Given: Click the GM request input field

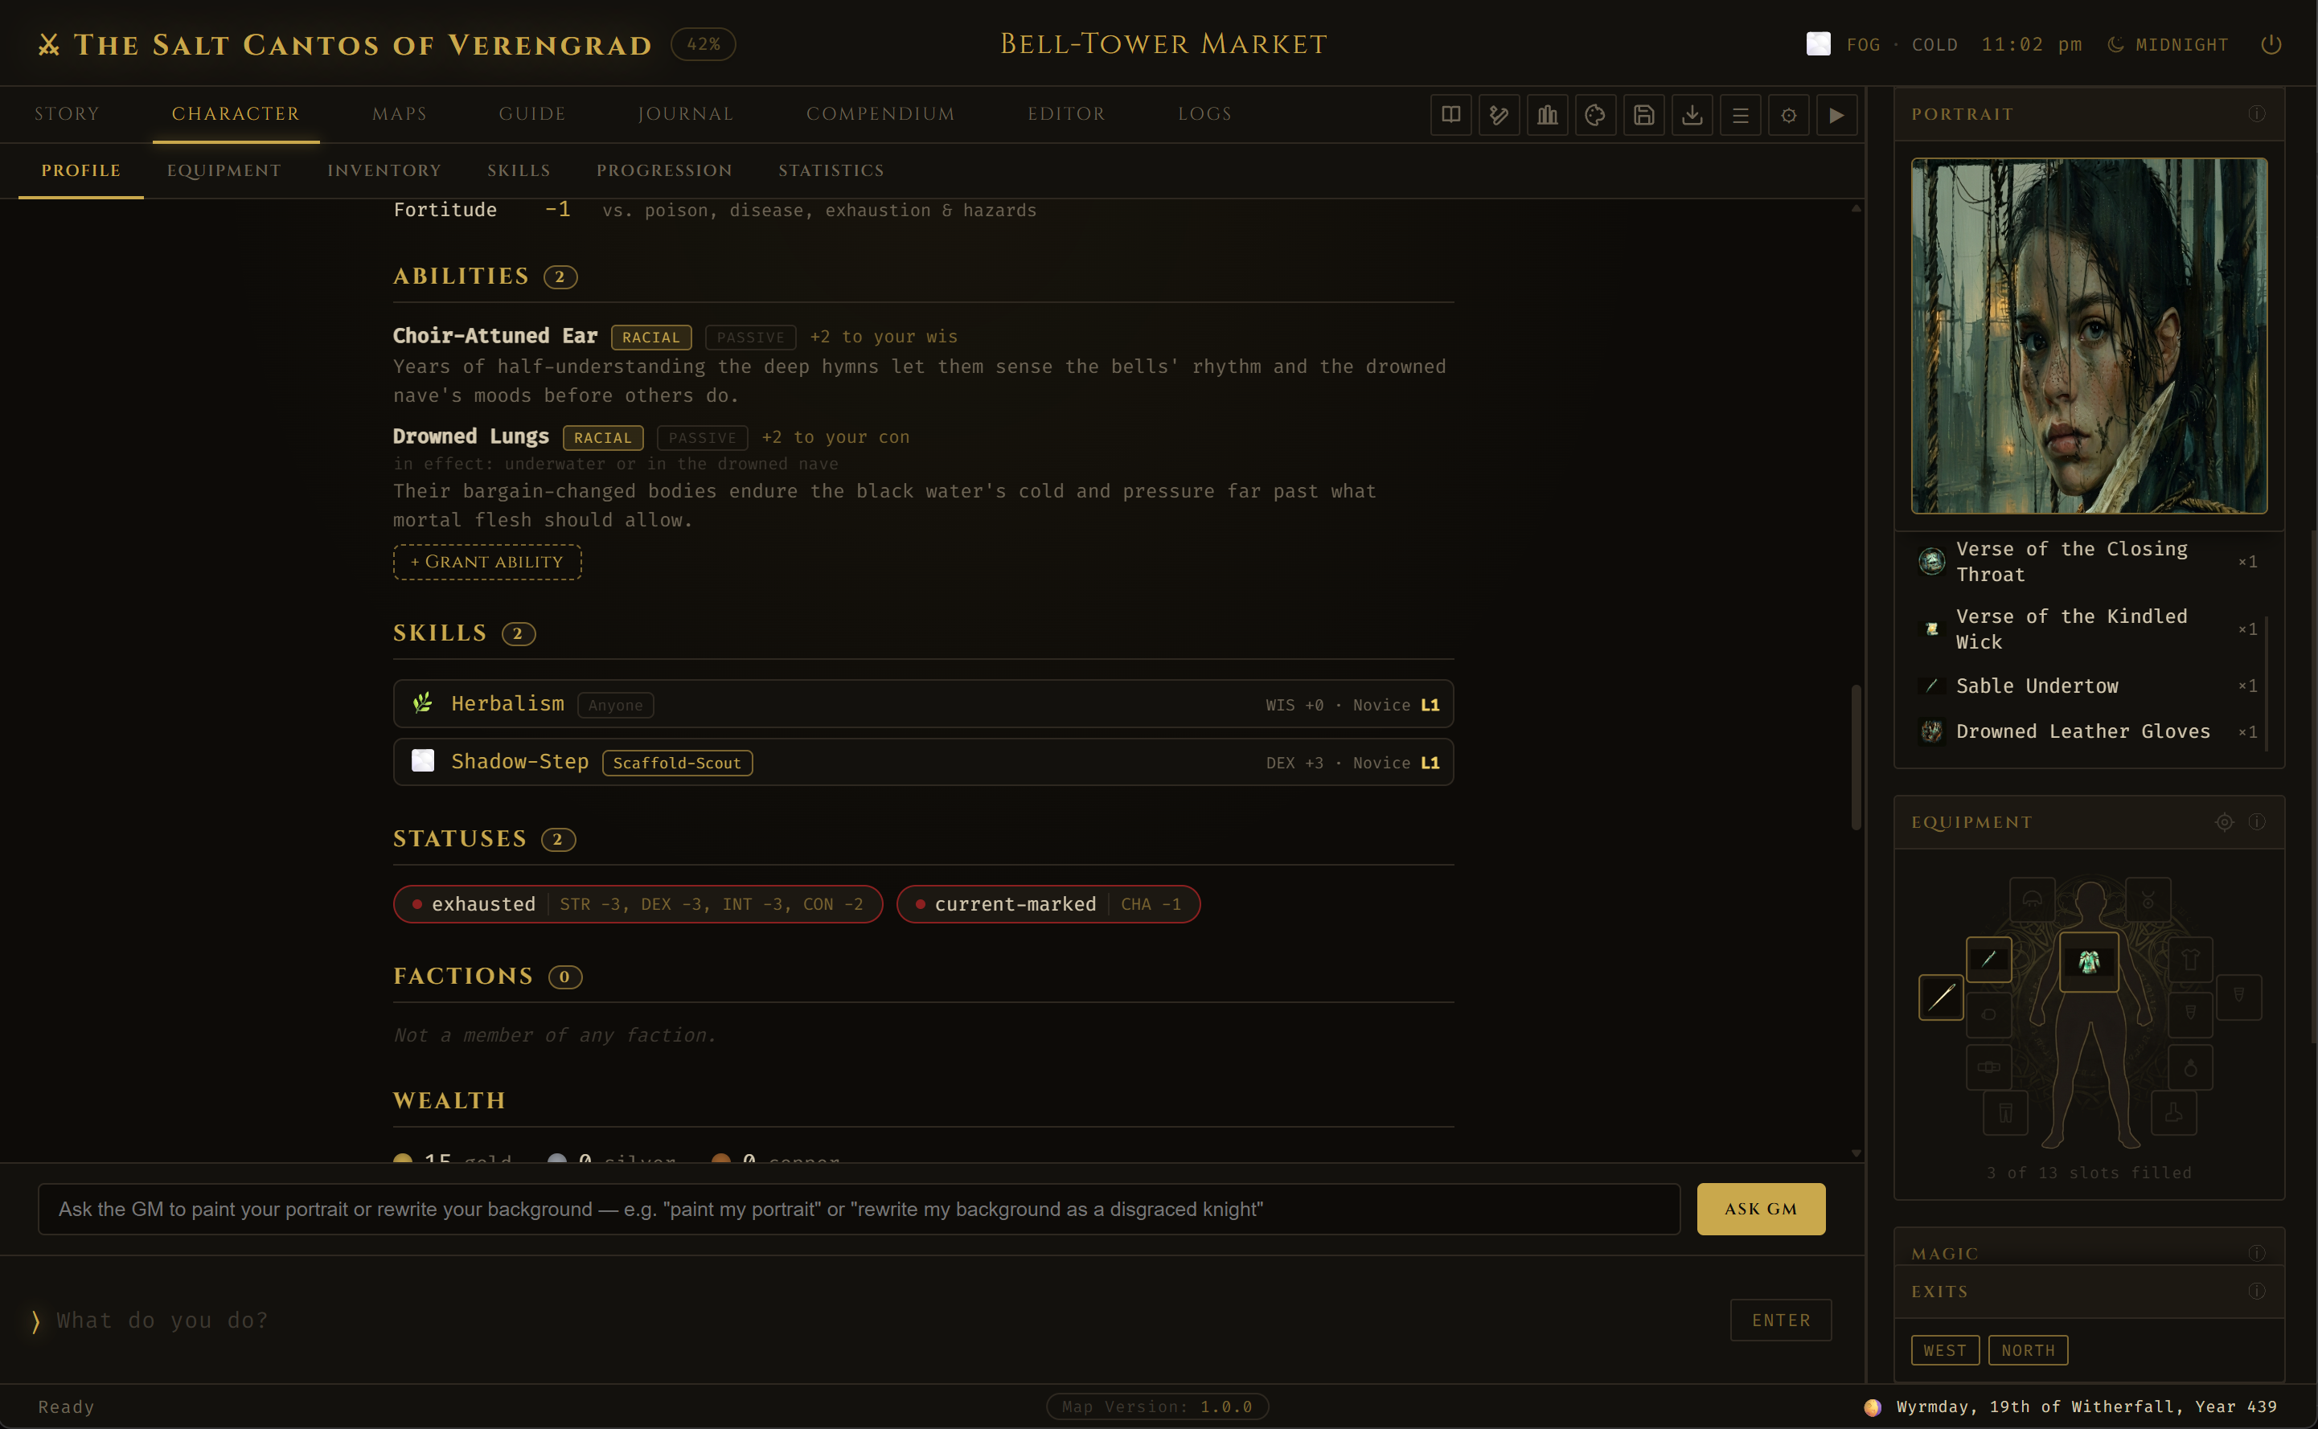Looking at the screenshot, I should pyautogui.click(x=859, y=1209).
